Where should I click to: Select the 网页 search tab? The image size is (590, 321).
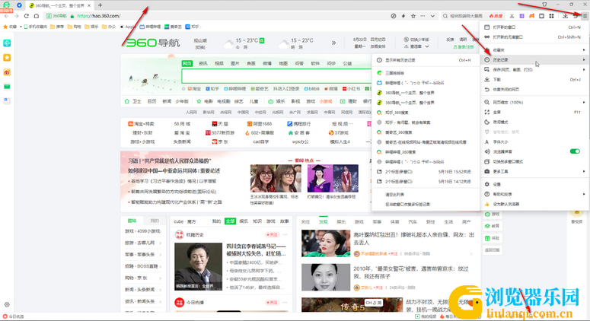[x=187, y=64]
